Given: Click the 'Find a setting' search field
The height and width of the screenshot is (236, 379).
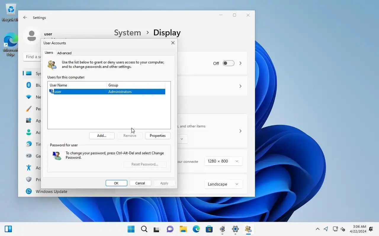Looking at the screenshot, I should tap(32, 57).
